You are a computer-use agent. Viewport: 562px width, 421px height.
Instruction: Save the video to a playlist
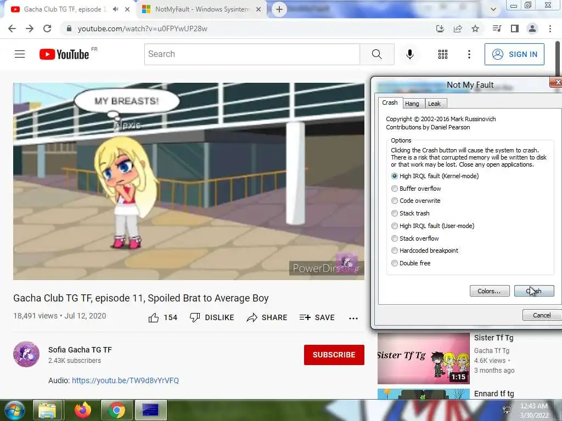tap(317, 317)
